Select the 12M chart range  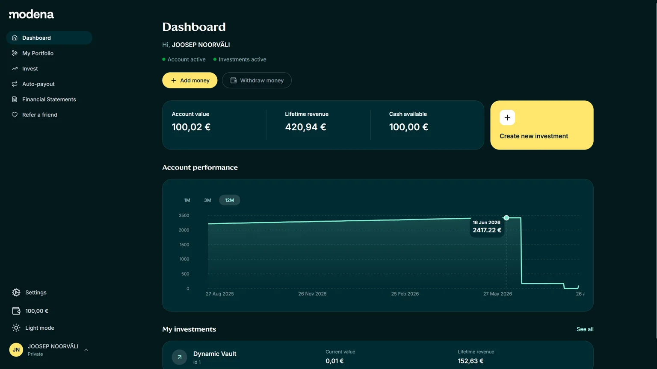(x=230, y=200)
